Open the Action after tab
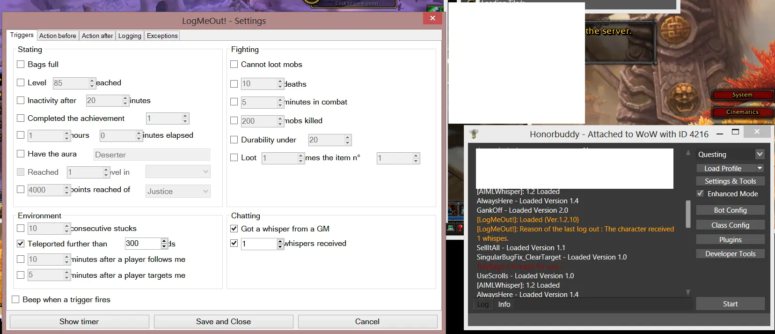This screenshot has width=775, height=334. coord(97,36)
